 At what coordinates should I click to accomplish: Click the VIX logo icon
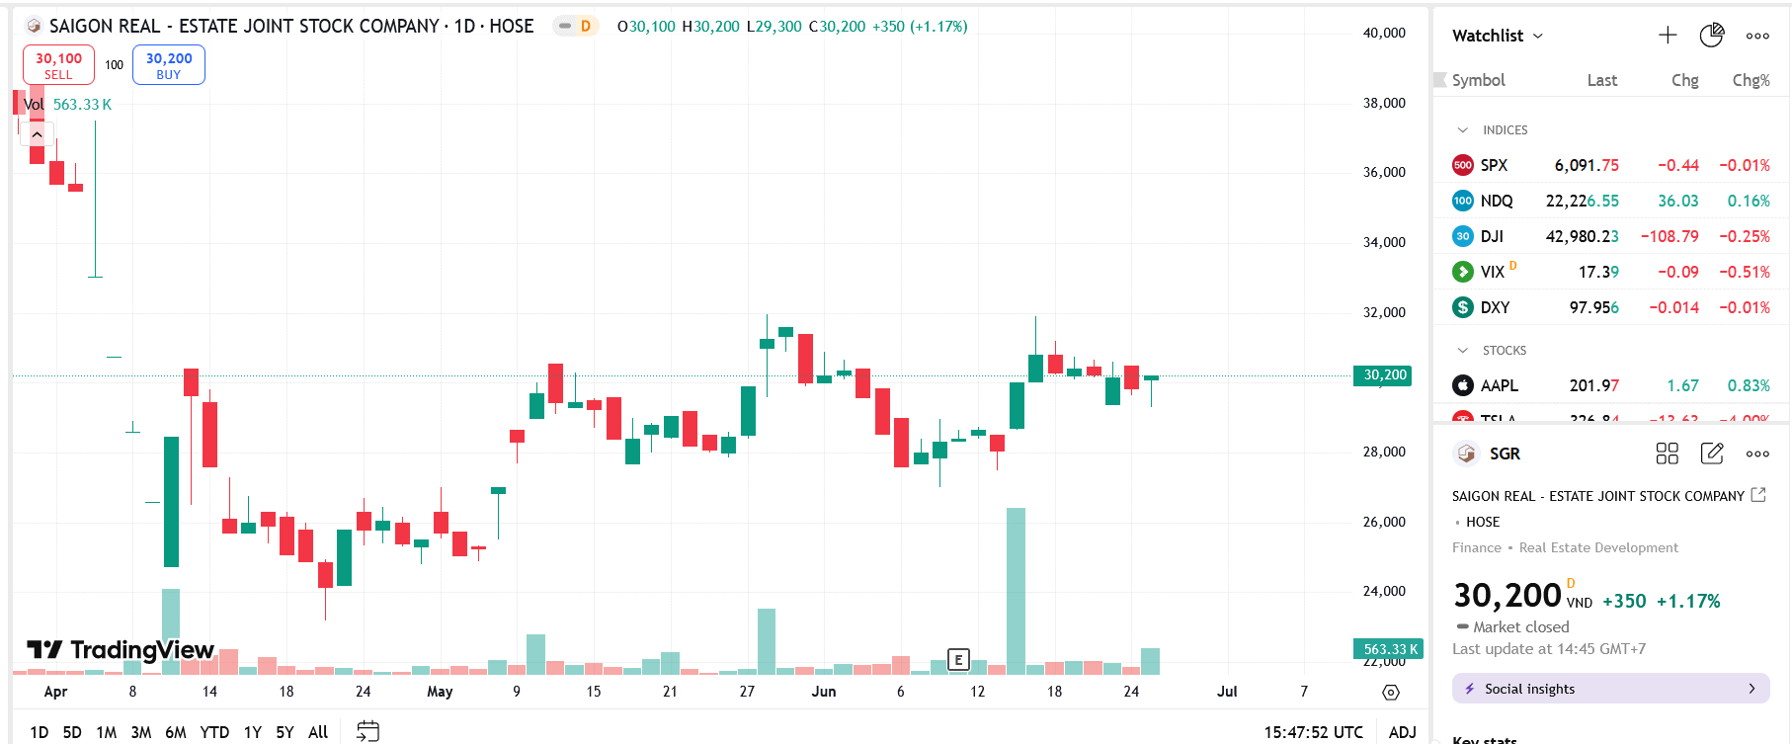[1463, 272]
